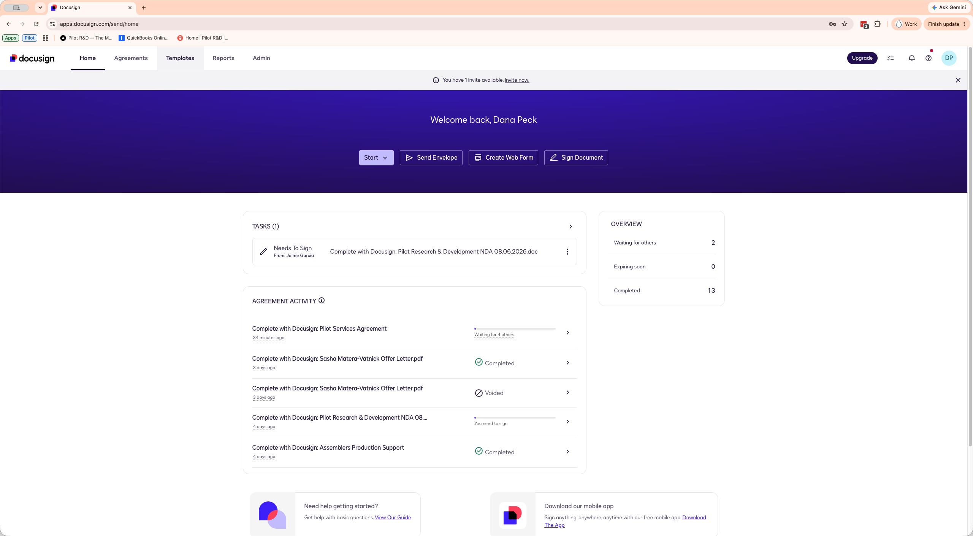Screen dimensions: 973x536
Task: Open the Reports tab
Action: (223, 58)
